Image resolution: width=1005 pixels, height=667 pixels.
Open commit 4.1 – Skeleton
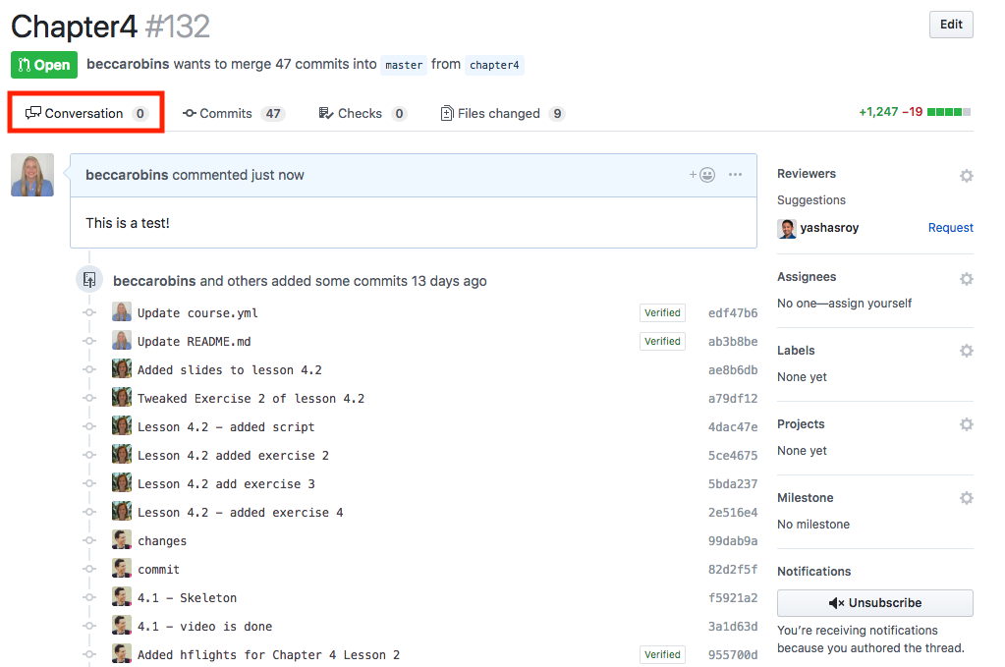tap(187, 598)
